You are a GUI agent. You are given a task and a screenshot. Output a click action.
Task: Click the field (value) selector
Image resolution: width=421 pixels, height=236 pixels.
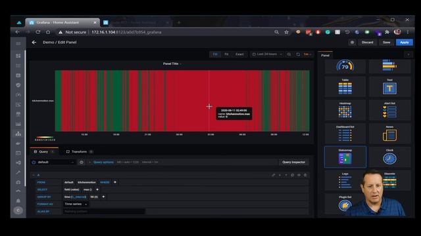pos(72,189)
